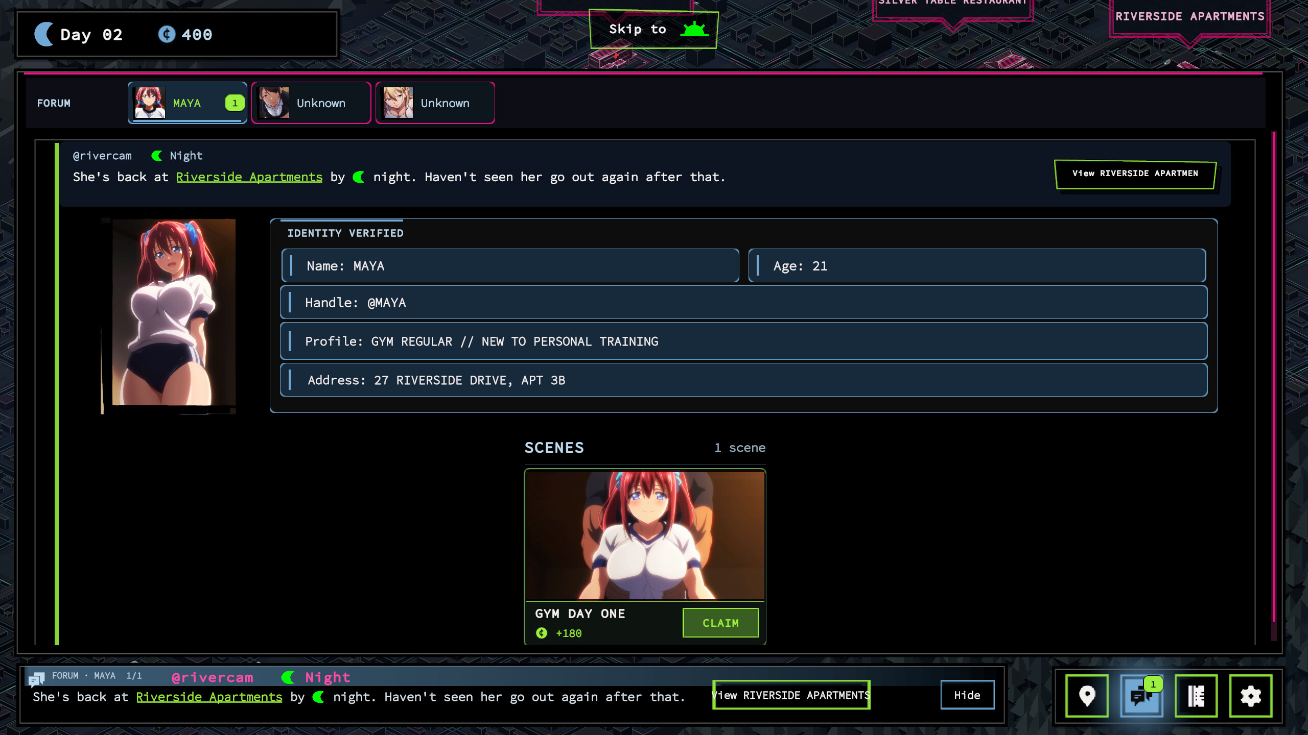
Task: Click the pink @rivercam name in bottom bar
Action: 212,677
